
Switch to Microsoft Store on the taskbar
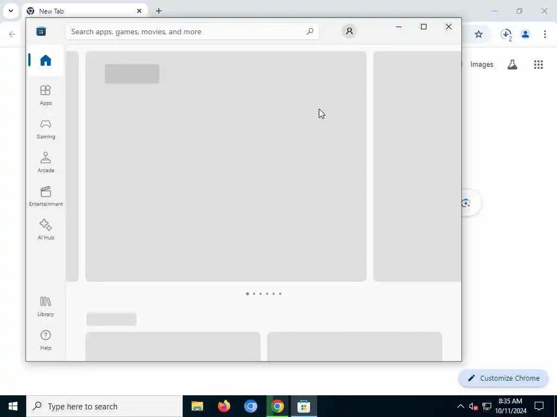tap(304, 406)
